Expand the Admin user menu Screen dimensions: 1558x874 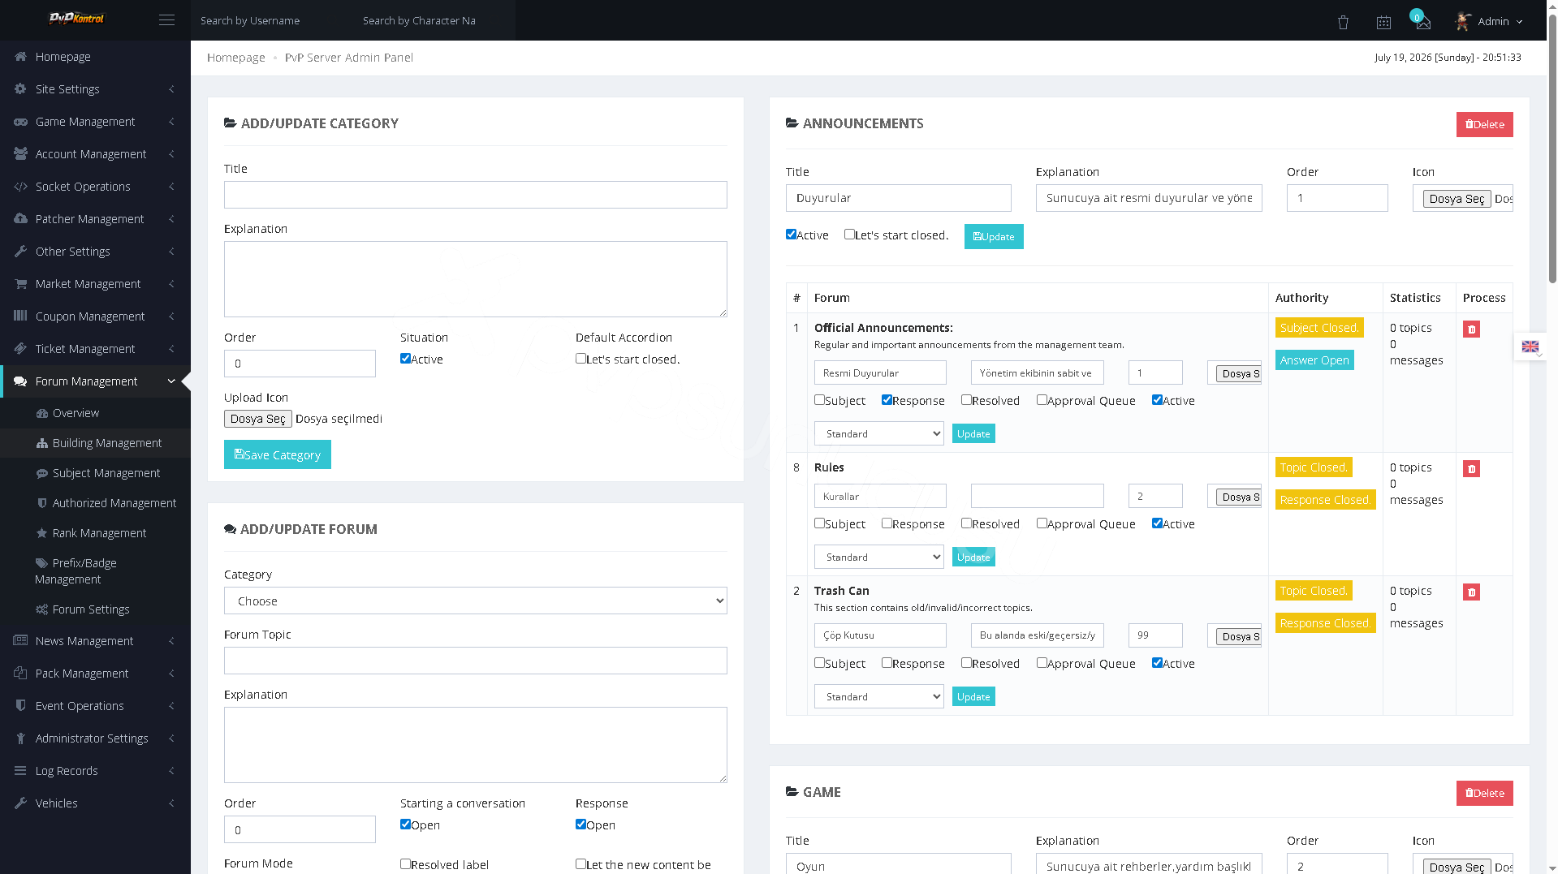tap(1490, 21)
